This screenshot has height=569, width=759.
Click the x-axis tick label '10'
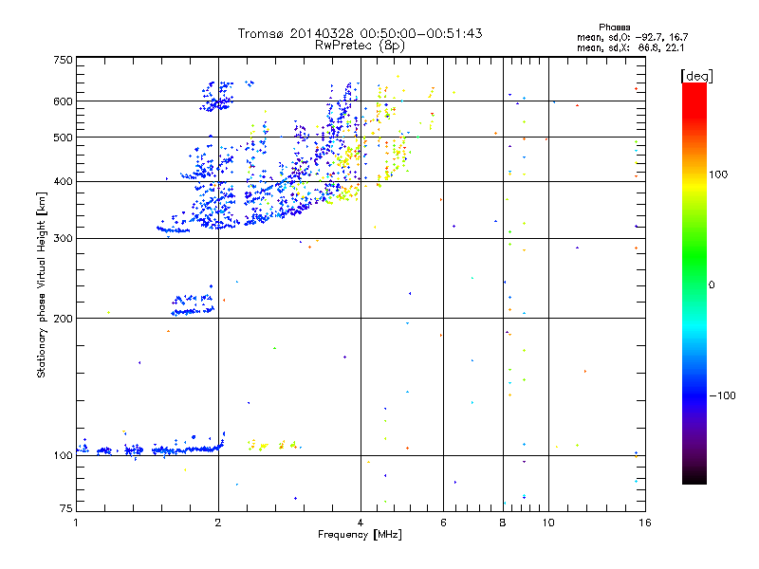[548, 523]
